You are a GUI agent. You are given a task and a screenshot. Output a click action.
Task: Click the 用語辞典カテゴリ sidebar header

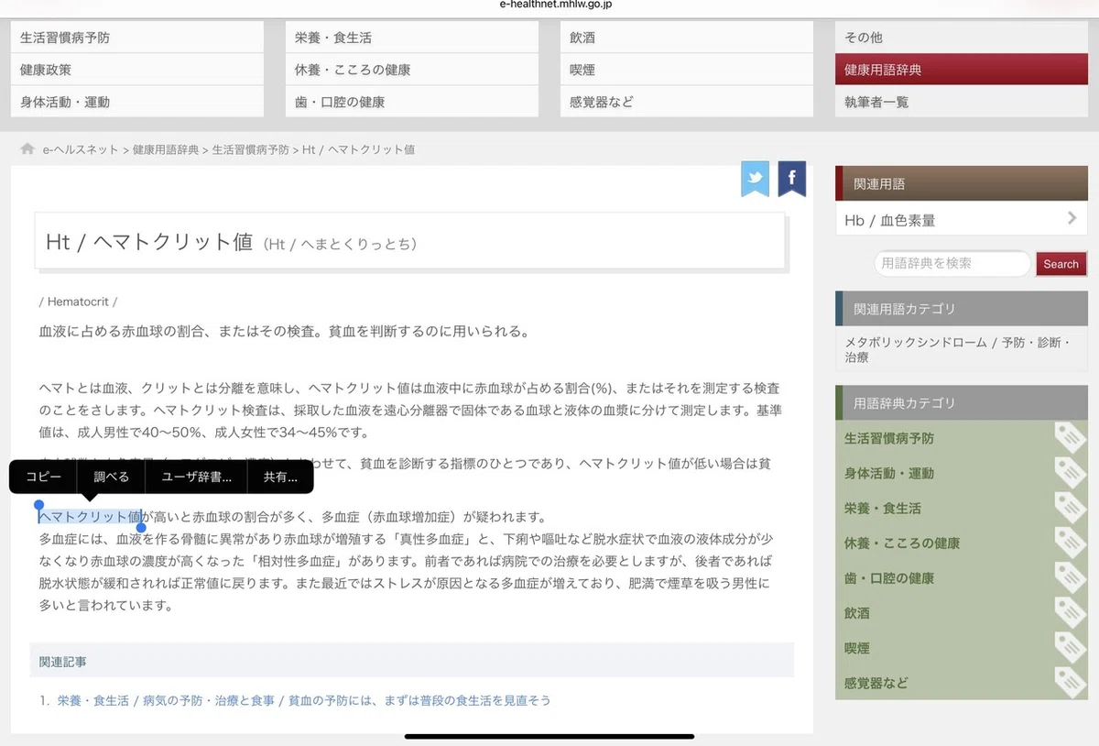962,403
